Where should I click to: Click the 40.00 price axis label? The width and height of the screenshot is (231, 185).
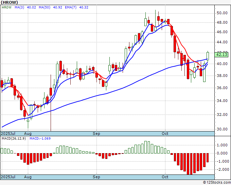coord(222,64)
